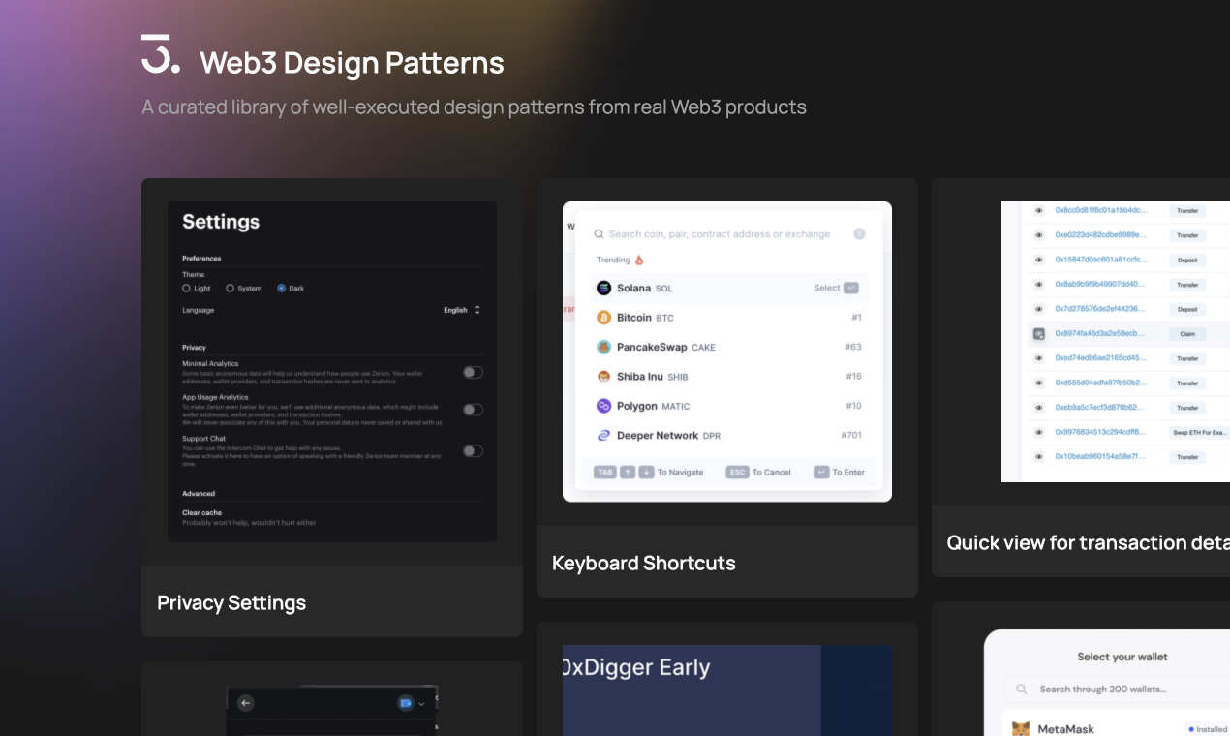Open the Keyboard Shortcuts pattern card title
Screen dimensions: 1230x736
pos(643,563)
